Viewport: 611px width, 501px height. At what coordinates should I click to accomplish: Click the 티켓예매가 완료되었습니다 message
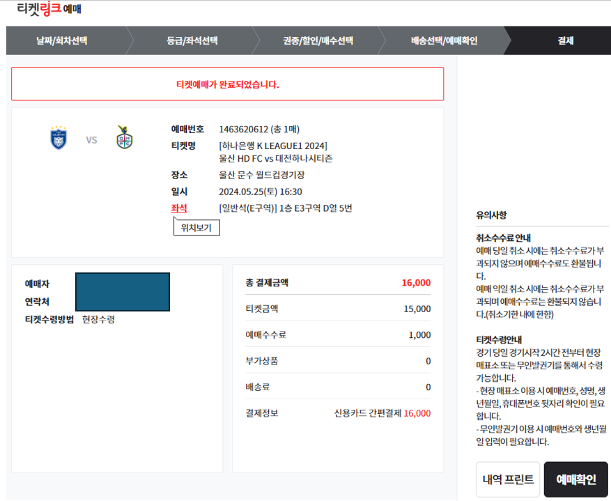[x=228, y=84]
